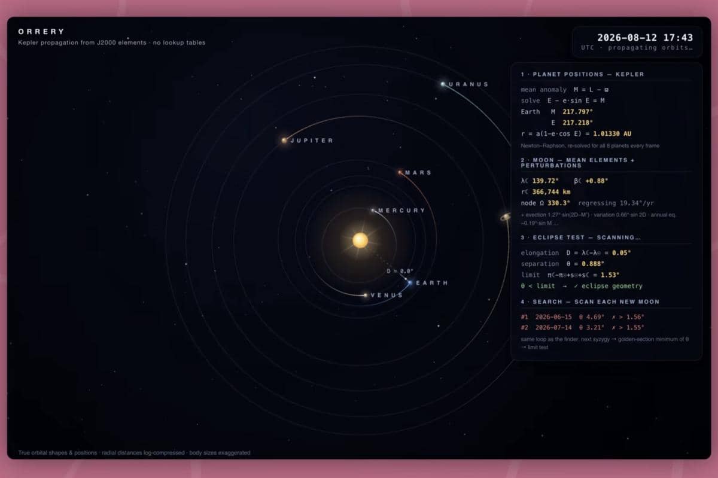Click the EARTH label
Image resolution: width=718 pixels, height=478 pixels.
[x=432, y=283]
